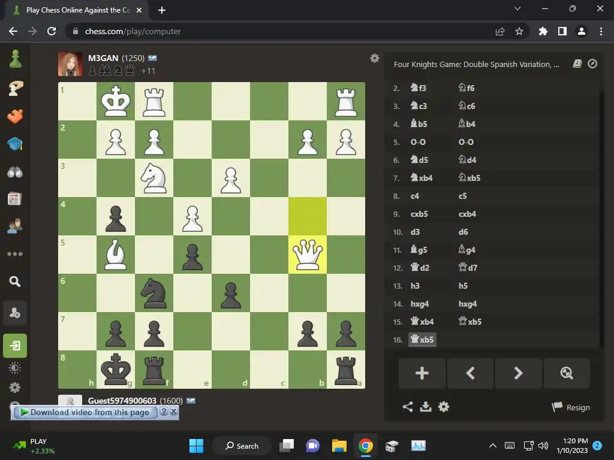Image resolution: width=614 pixels, height=460 pixels.
Task: Open Windows Start menu
Action: pos(196,446)
